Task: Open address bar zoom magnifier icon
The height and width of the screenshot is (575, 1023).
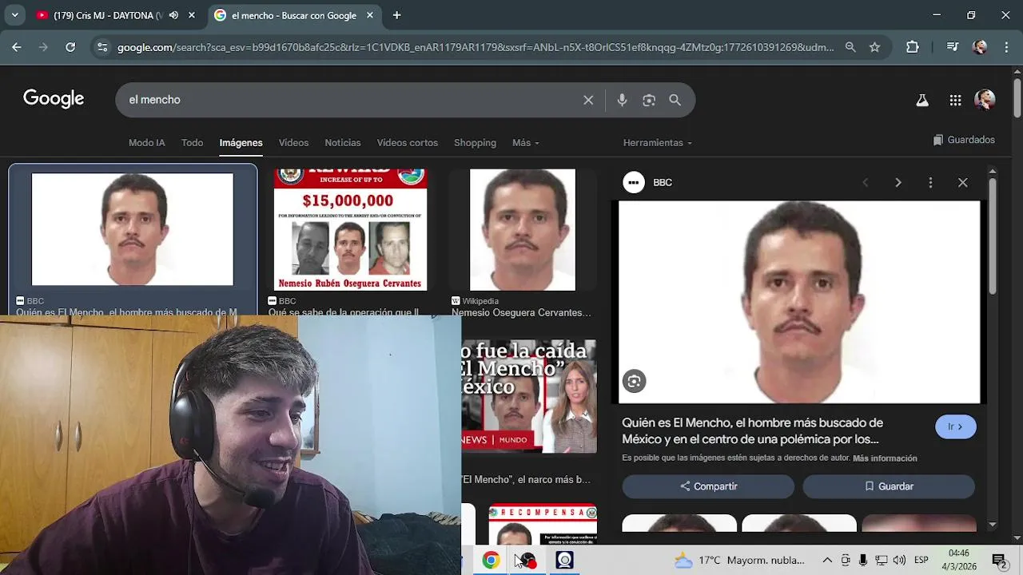Action: click(850, 47)
